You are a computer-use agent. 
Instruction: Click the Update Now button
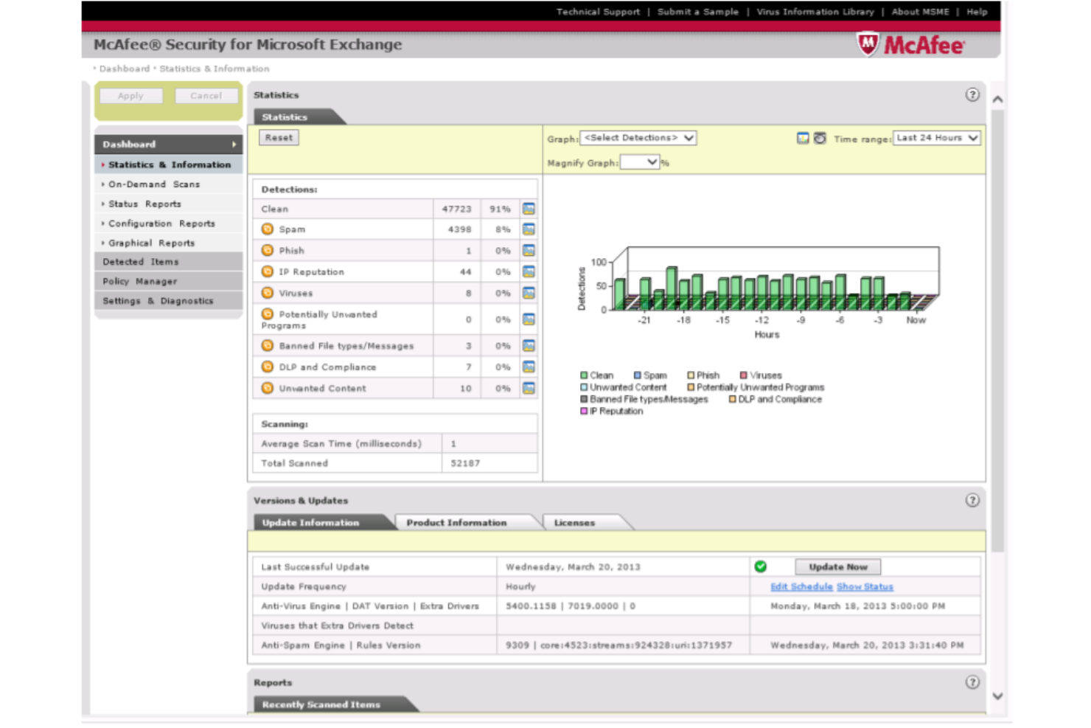[x=838, y=566]
